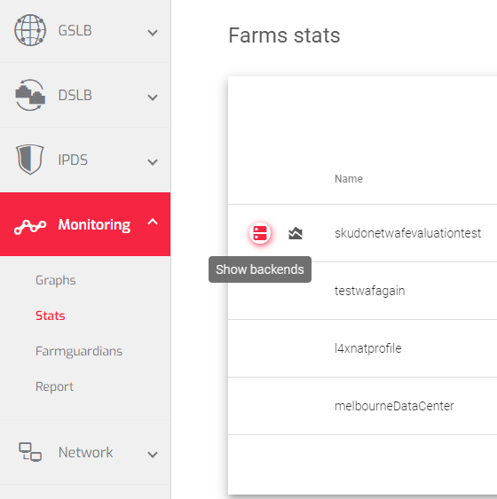Expand the IPDS menu chevron
The image size is (497, 499).
point(153,162)
